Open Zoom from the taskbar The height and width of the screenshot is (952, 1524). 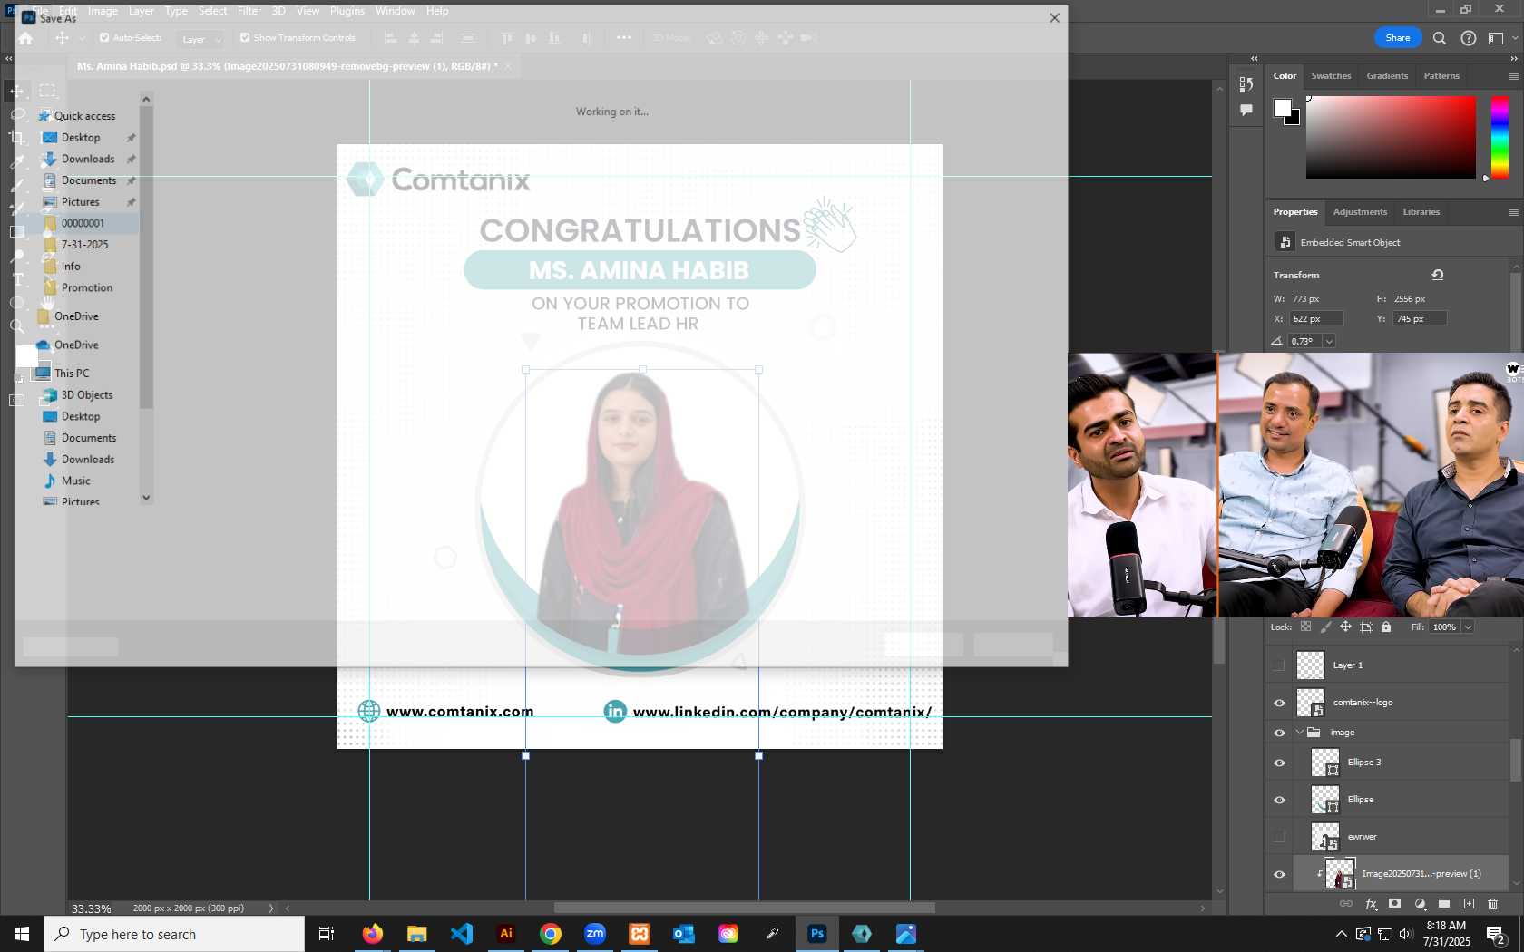click(595, 934)
